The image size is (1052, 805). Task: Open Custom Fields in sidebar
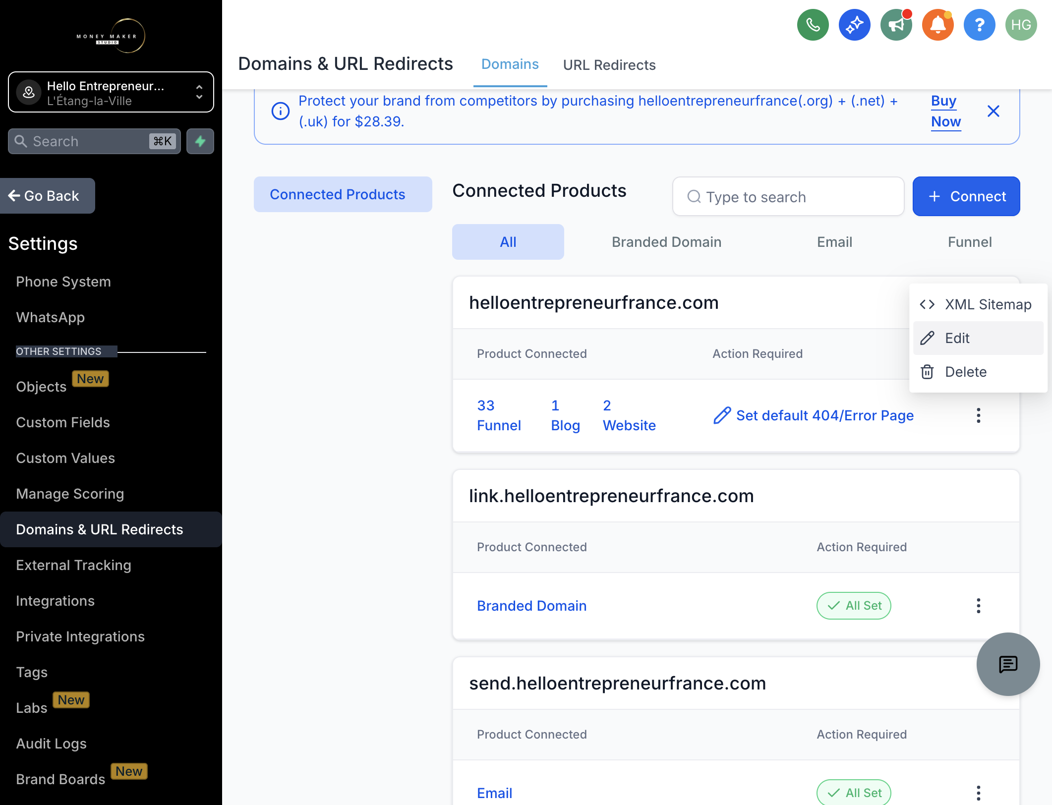point(63,422)
